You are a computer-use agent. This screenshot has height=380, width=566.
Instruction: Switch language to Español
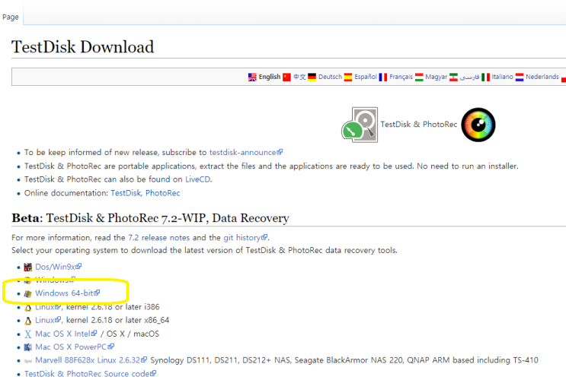point(366,77)
